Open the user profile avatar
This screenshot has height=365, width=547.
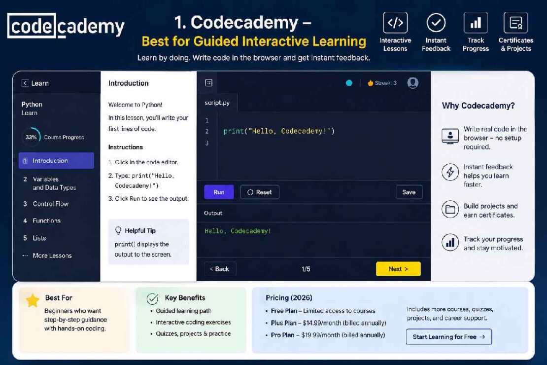pyautogui.click(x=412, y=83)
